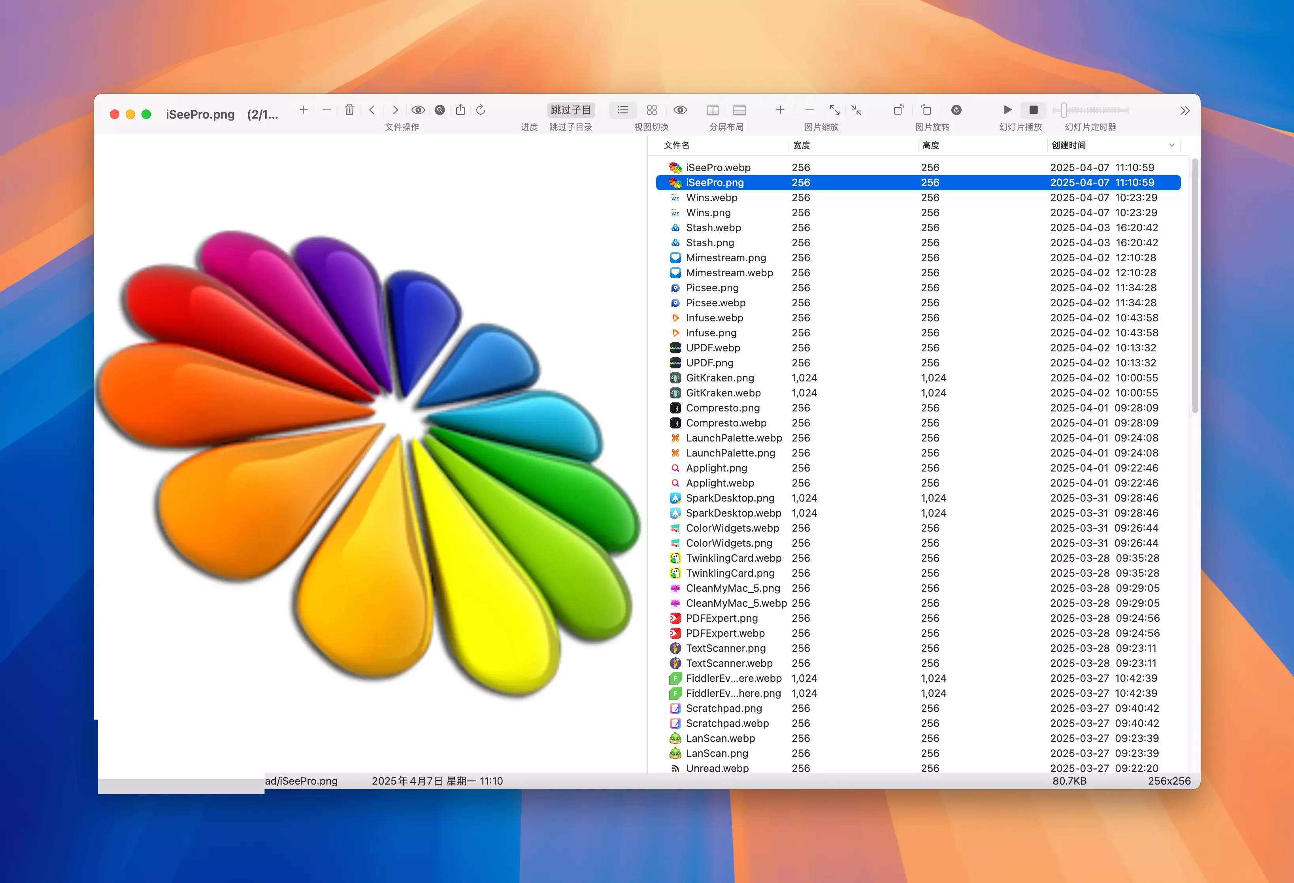Start slideshow with the play button

pos(1007,109)
